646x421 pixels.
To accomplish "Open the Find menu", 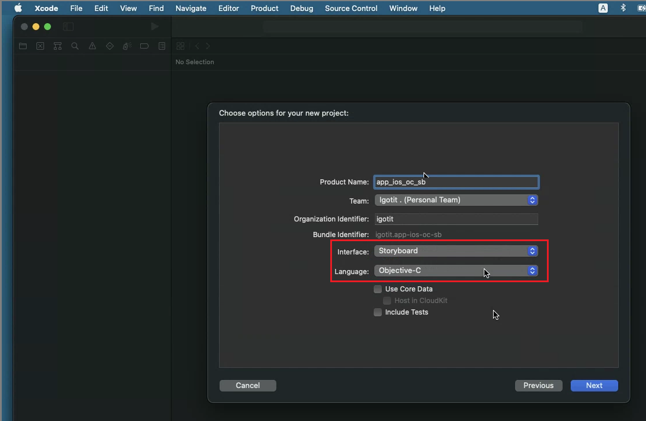I will pyautogui.click(x=156, y=8).
